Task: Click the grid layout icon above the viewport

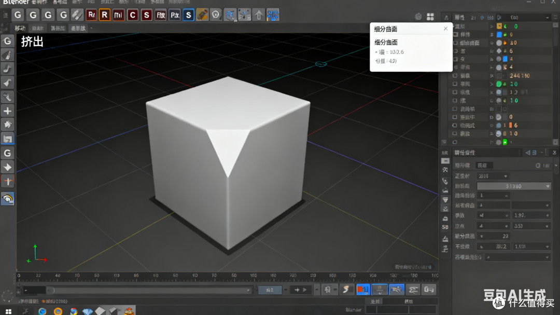Action: point(430,17)
